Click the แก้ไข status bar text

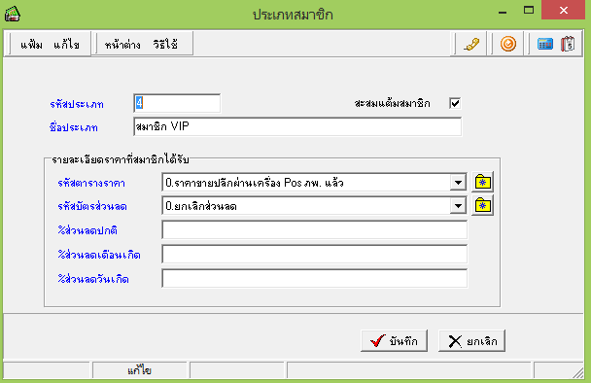[139, 370]
